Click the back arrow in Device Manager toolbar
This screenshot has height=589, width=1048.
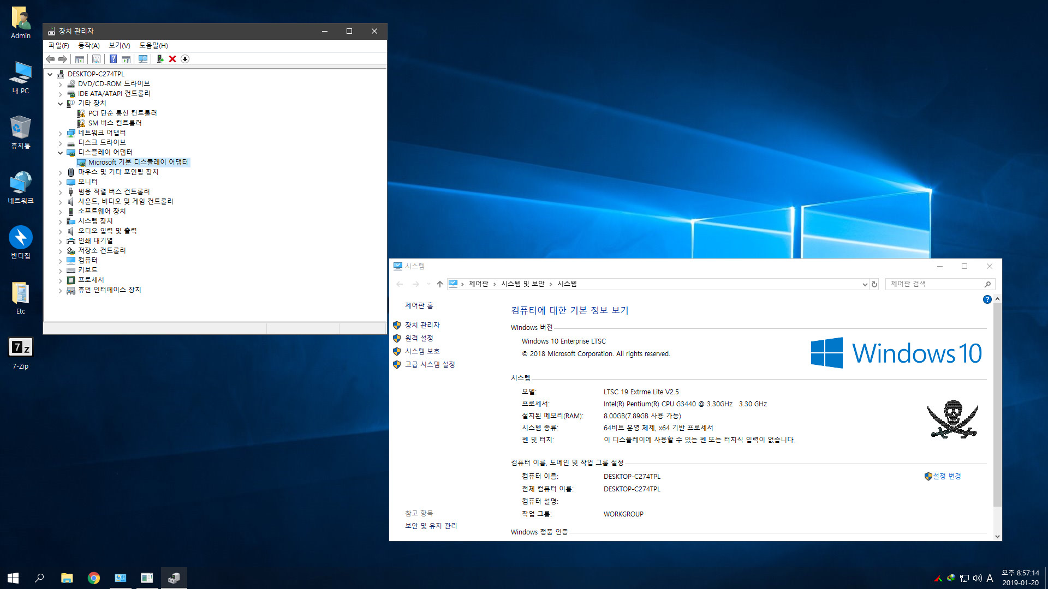click(50, 59)
